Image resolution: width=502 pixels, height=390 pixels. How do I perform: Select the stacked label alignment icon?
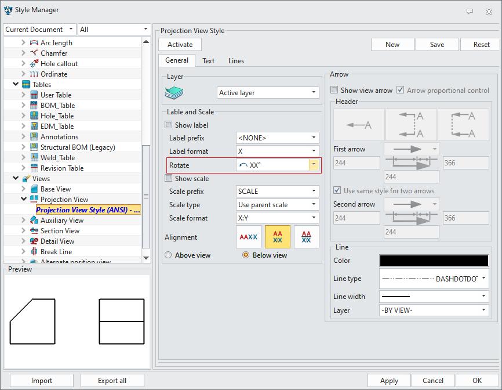tap(278, 237)
